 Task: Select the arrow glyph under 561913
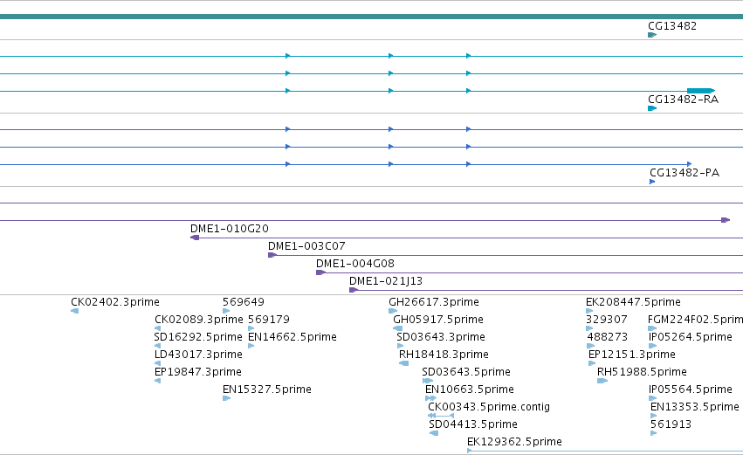[x=653, y=434]
